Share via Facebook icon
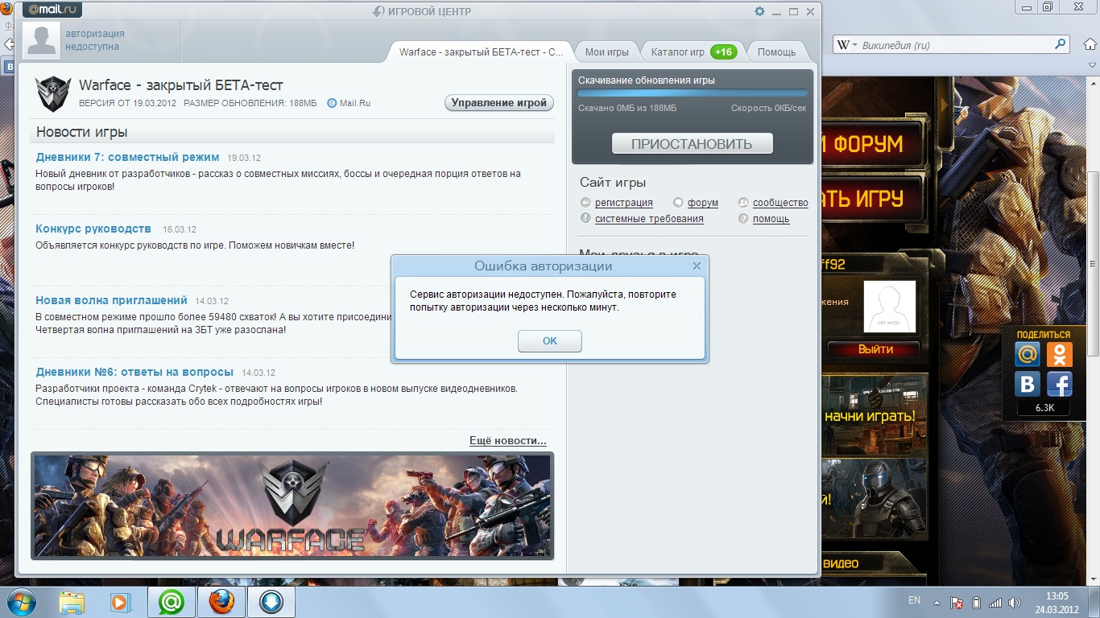This screenshot has width=1100, height=618. pos(1060,384)
